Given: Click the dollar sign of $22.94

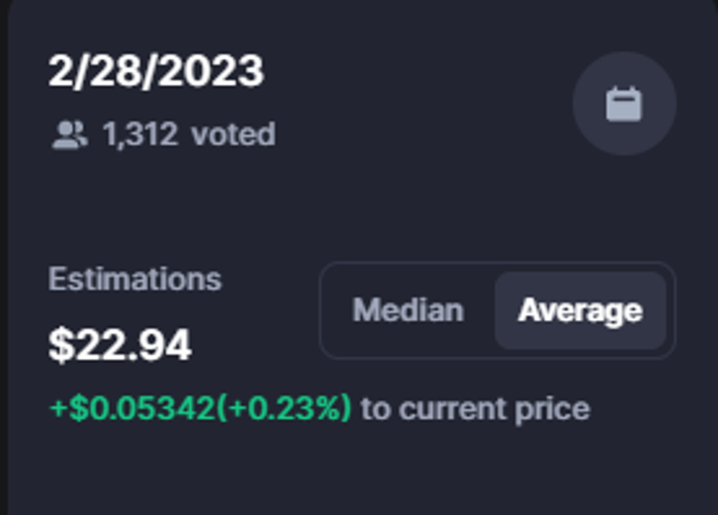Looking at the screenshot, I should coord(61,345).
